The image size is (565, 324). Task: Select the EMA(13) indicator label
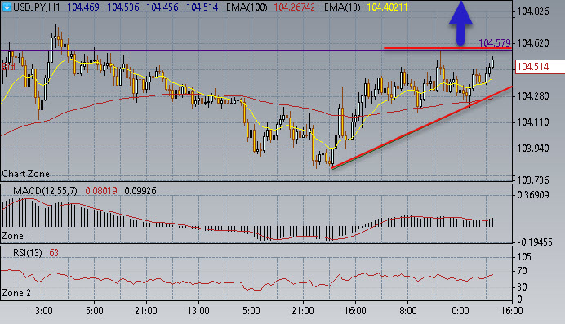[x=342, y=7]
